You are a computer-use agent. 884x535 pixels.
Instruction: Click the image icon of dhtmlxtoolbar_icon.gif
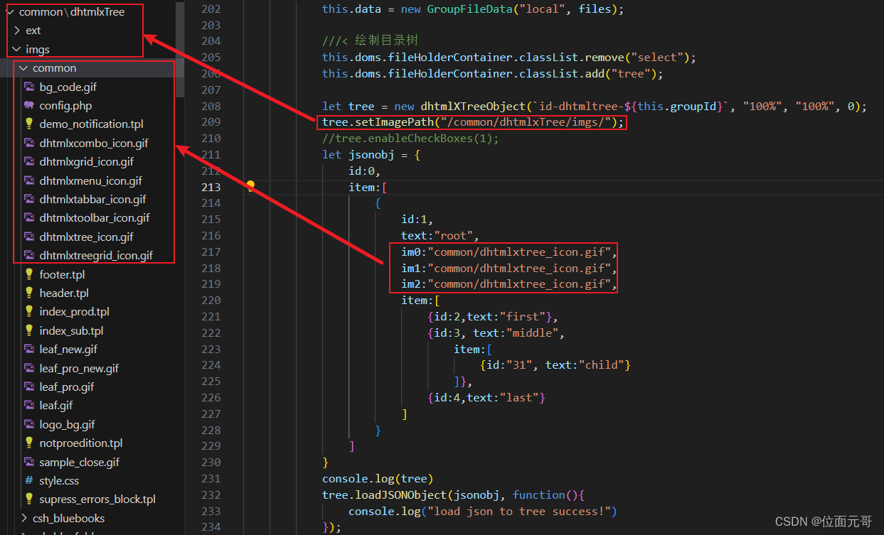[29, 217]
